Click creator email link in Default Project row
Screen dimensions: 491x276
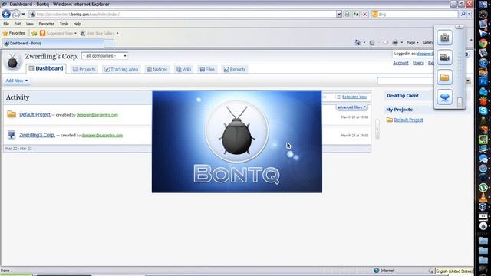97,115
